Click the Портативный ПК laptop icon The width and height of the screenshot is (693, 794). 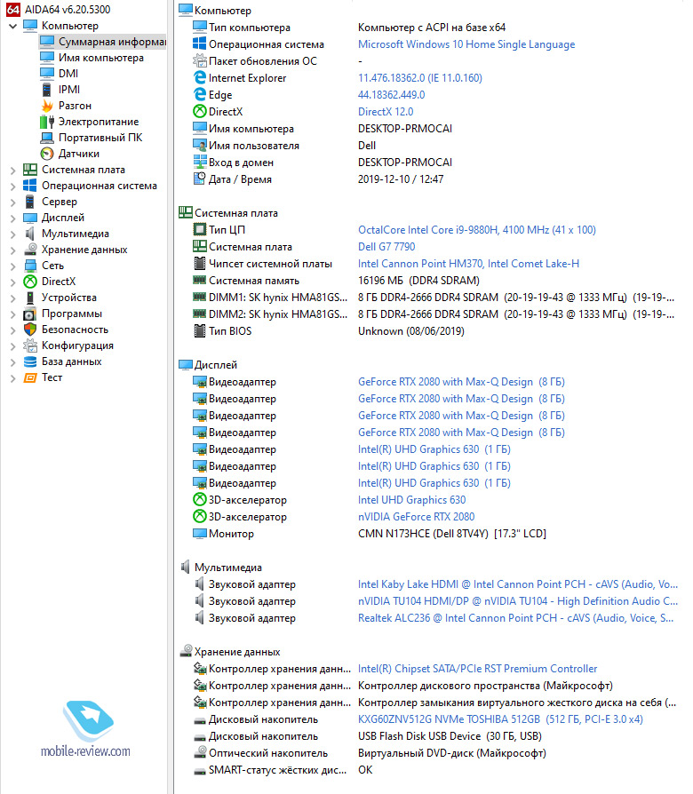[47, 138]
